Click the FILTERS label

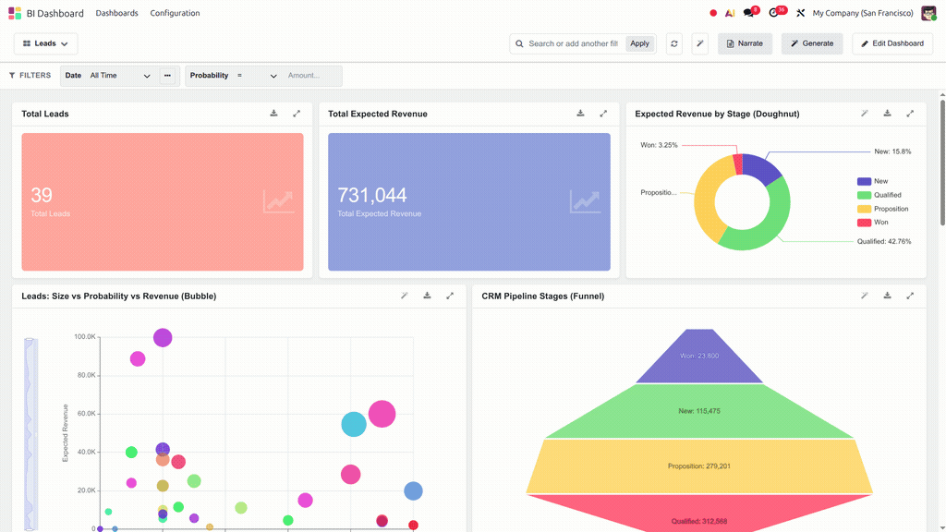30,76
